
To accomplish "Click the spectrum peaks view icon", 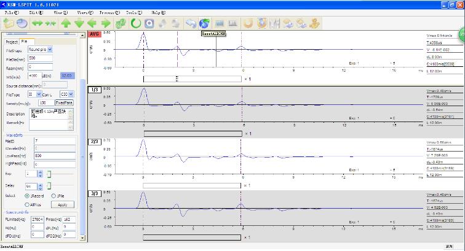I will pos(232,23).
